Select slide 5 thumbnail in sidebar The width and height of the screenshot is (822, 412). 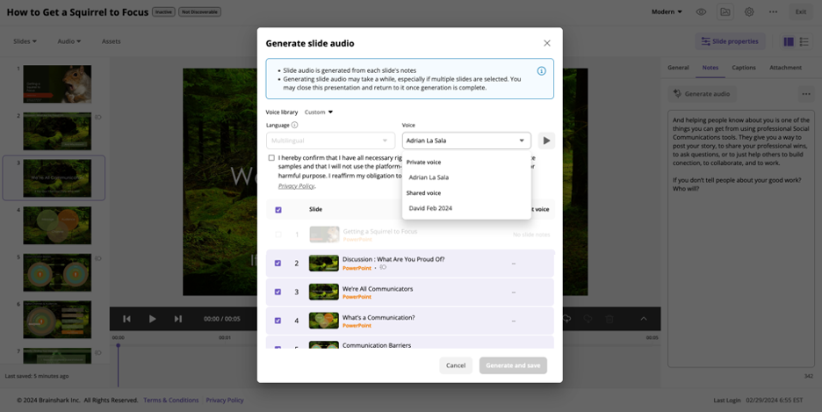[57, 272]
